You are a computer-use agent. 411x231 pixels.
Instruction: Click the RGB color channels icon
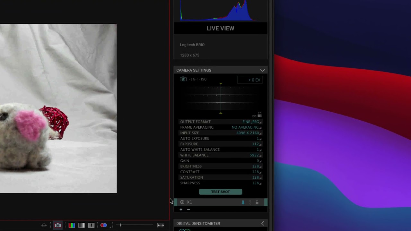point(72,225)
